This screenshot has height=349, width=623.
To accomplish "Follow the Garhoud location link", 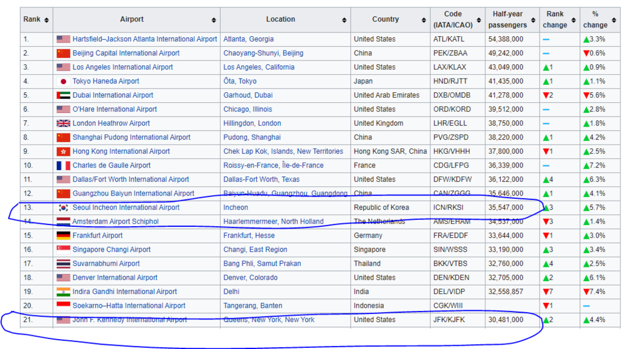I will 248,95.
